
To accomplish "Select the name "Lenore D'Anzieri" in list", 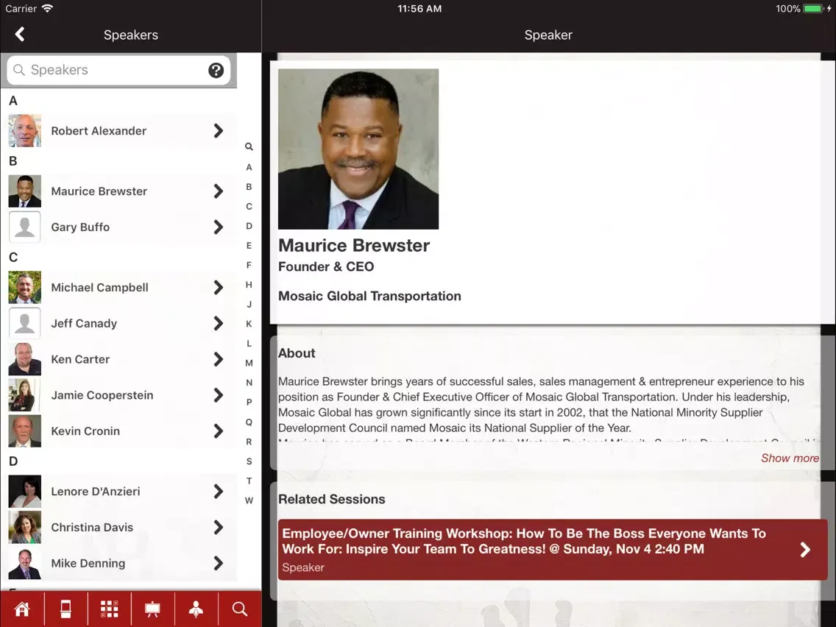I will click(96, 492).
